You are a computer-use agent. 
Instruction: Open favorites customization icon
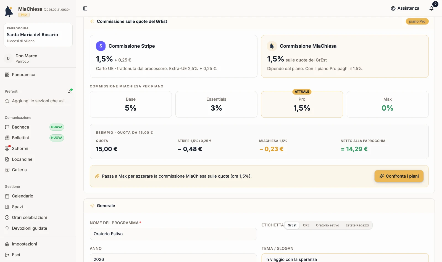(70, 91)
